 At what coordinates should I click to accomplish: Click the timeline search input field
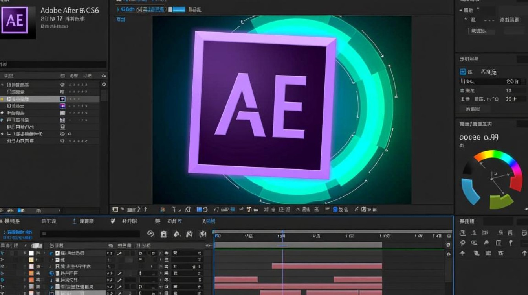pyautogui.click(x=90, y=234)
